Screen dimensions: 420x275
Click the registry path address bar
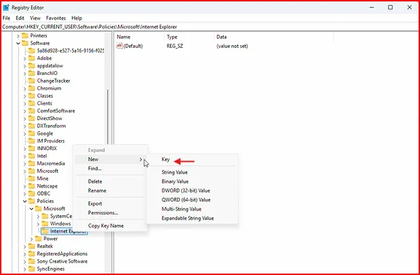click(210, 27)
